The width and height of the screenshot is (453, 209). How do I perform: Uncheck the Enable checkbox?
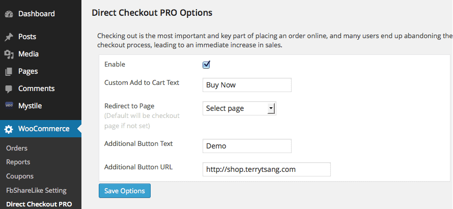click(x=206, y=65)
